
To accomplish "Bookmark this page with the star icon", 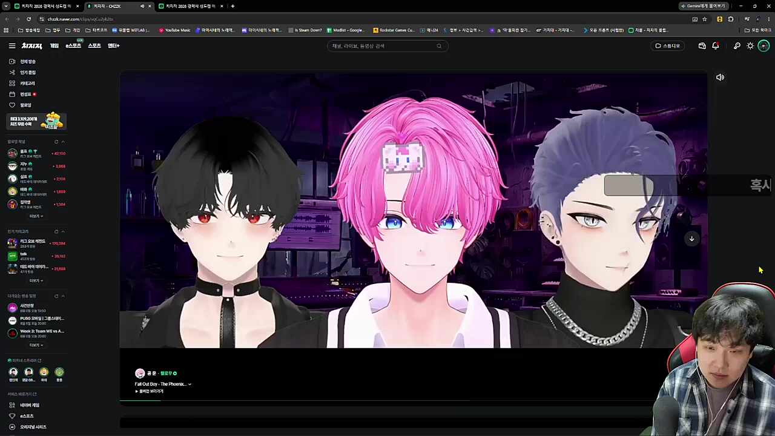I will coord(705,19).
